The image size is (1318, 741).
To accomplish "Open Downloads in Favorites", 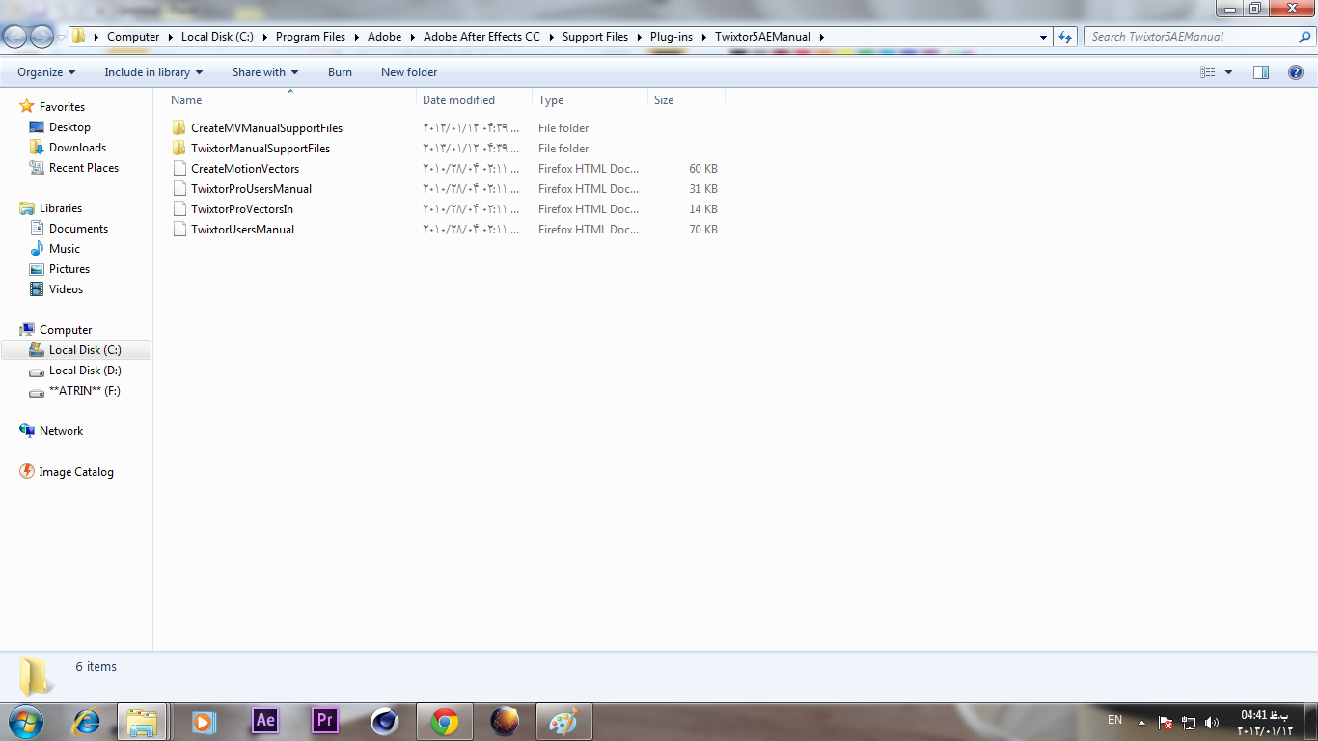I will pyautogui.click(x=77, y=148).
